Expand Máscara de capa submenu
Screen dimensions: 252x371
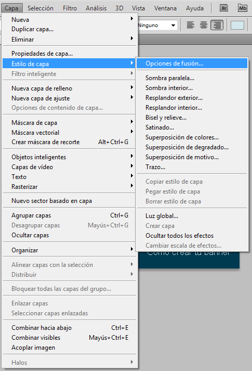click(70, 123)
